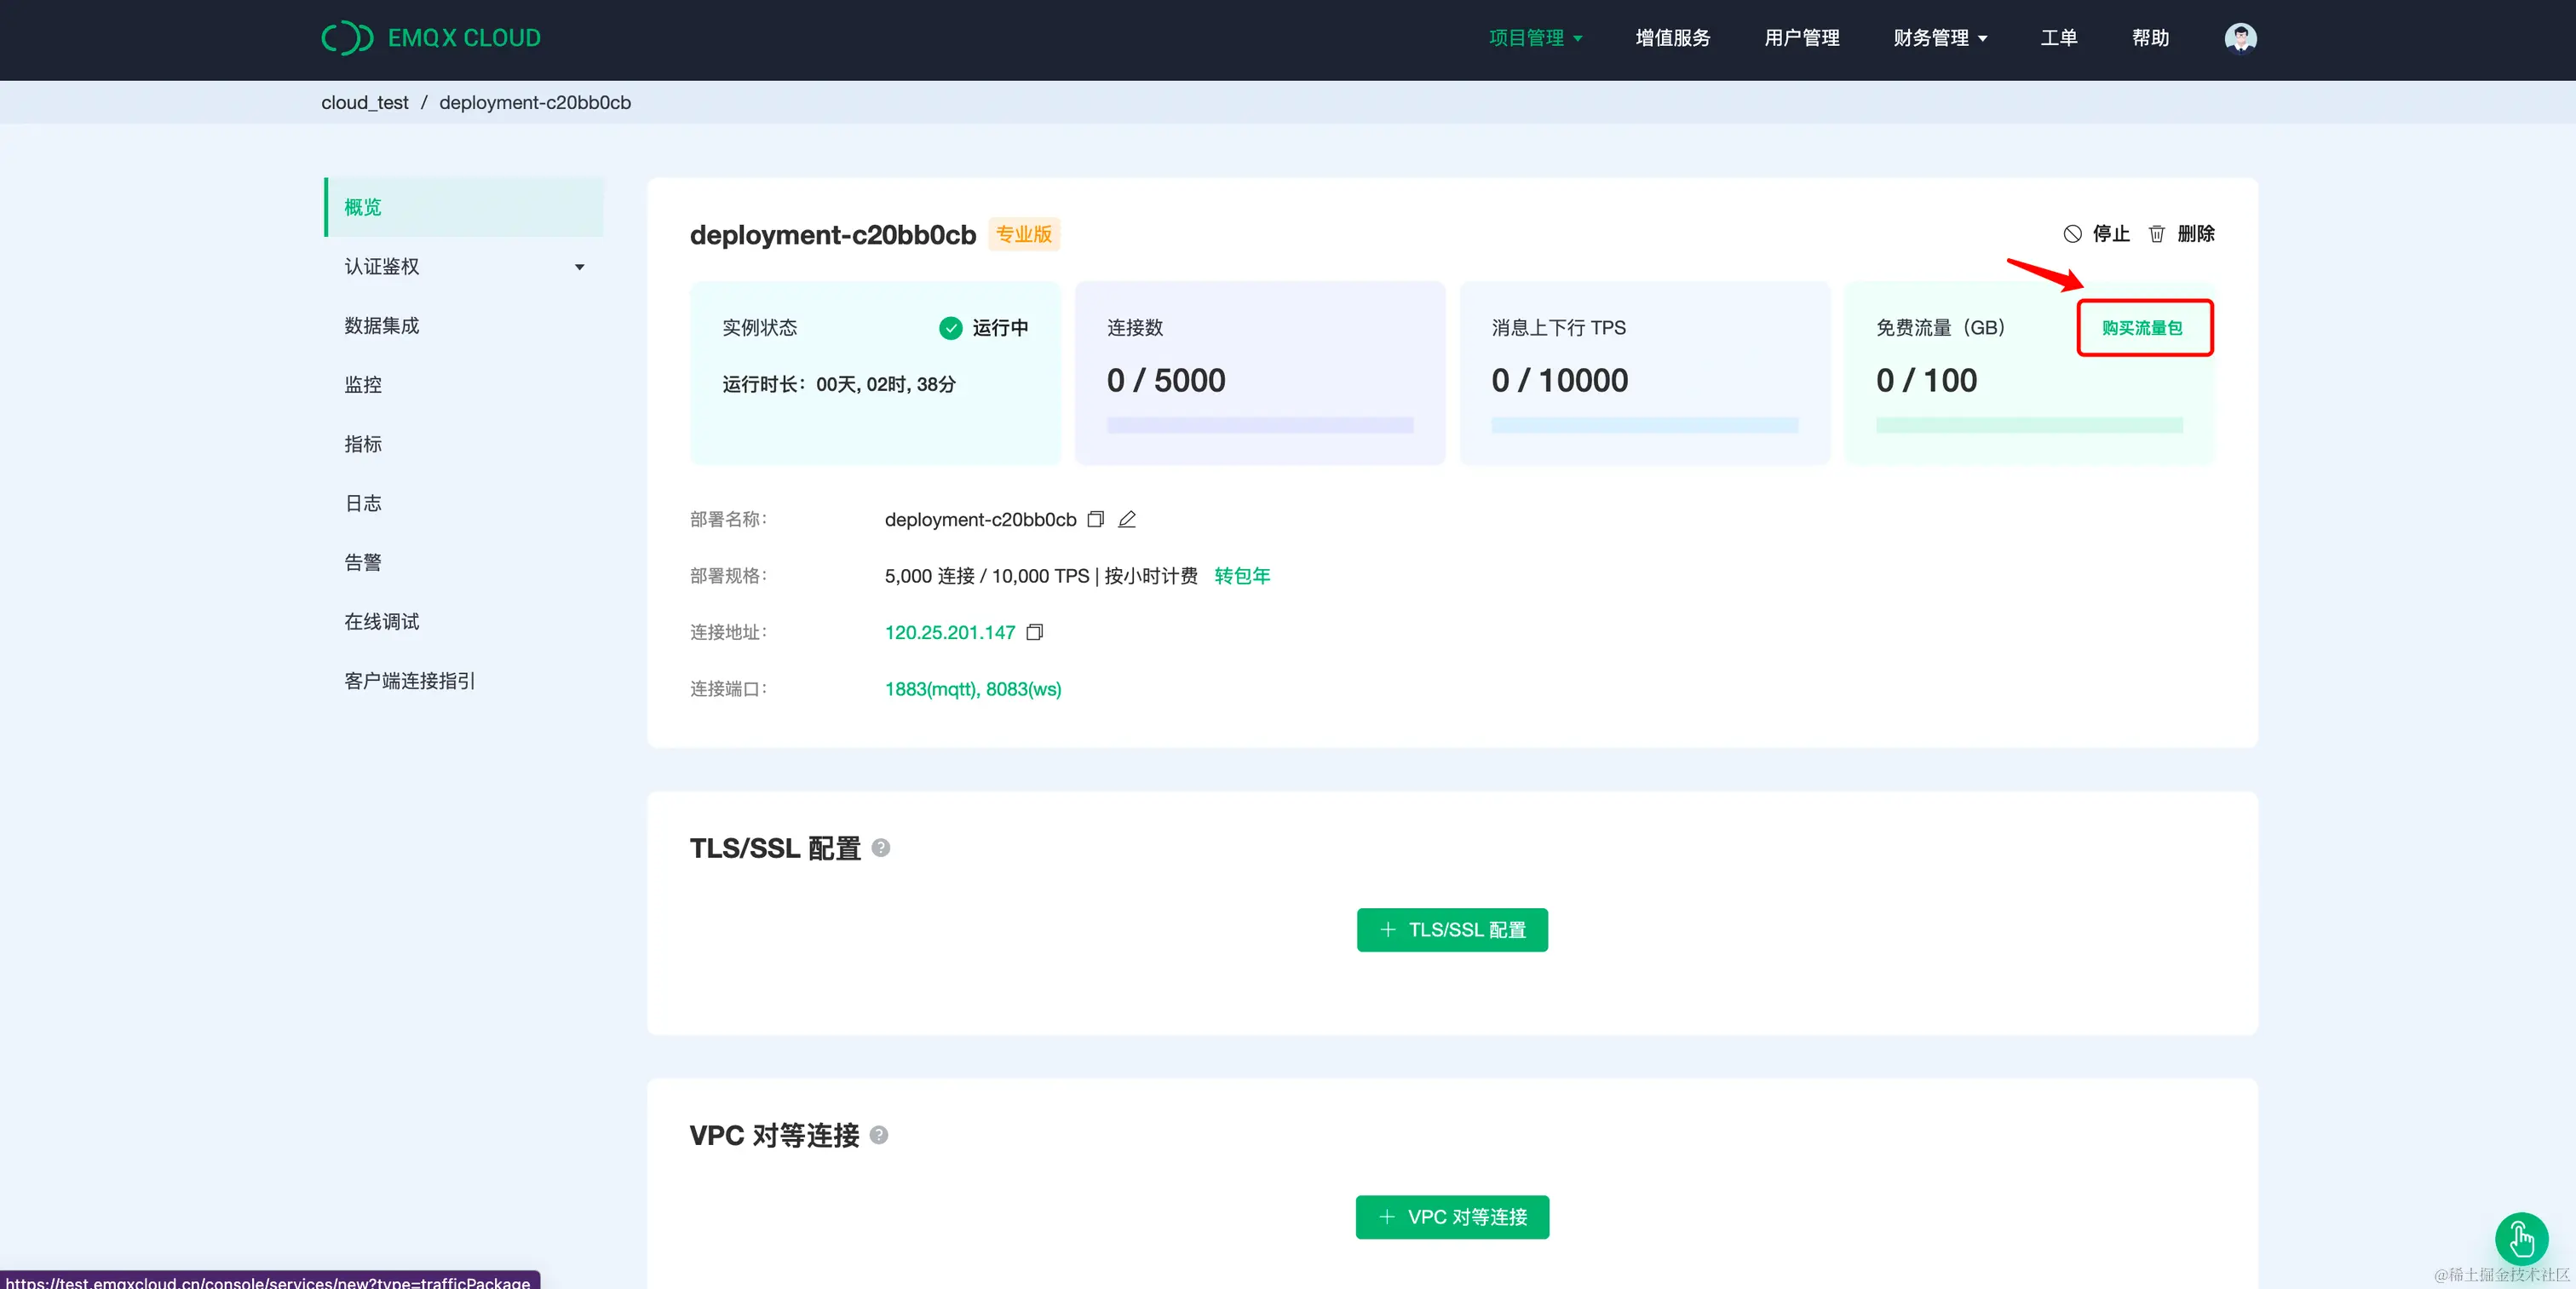Click the green 运行中 status check icon
2576x1289 pixels.
pyautogui.click(x=949, y=328)
